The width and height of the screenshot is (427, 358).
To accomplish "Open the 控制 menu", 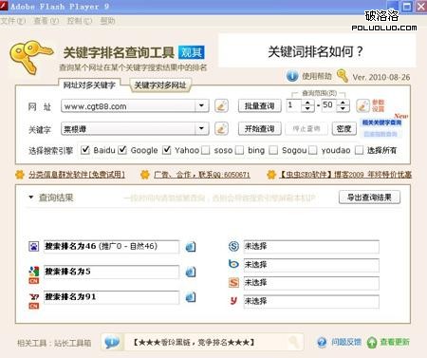I will (80, 21).
